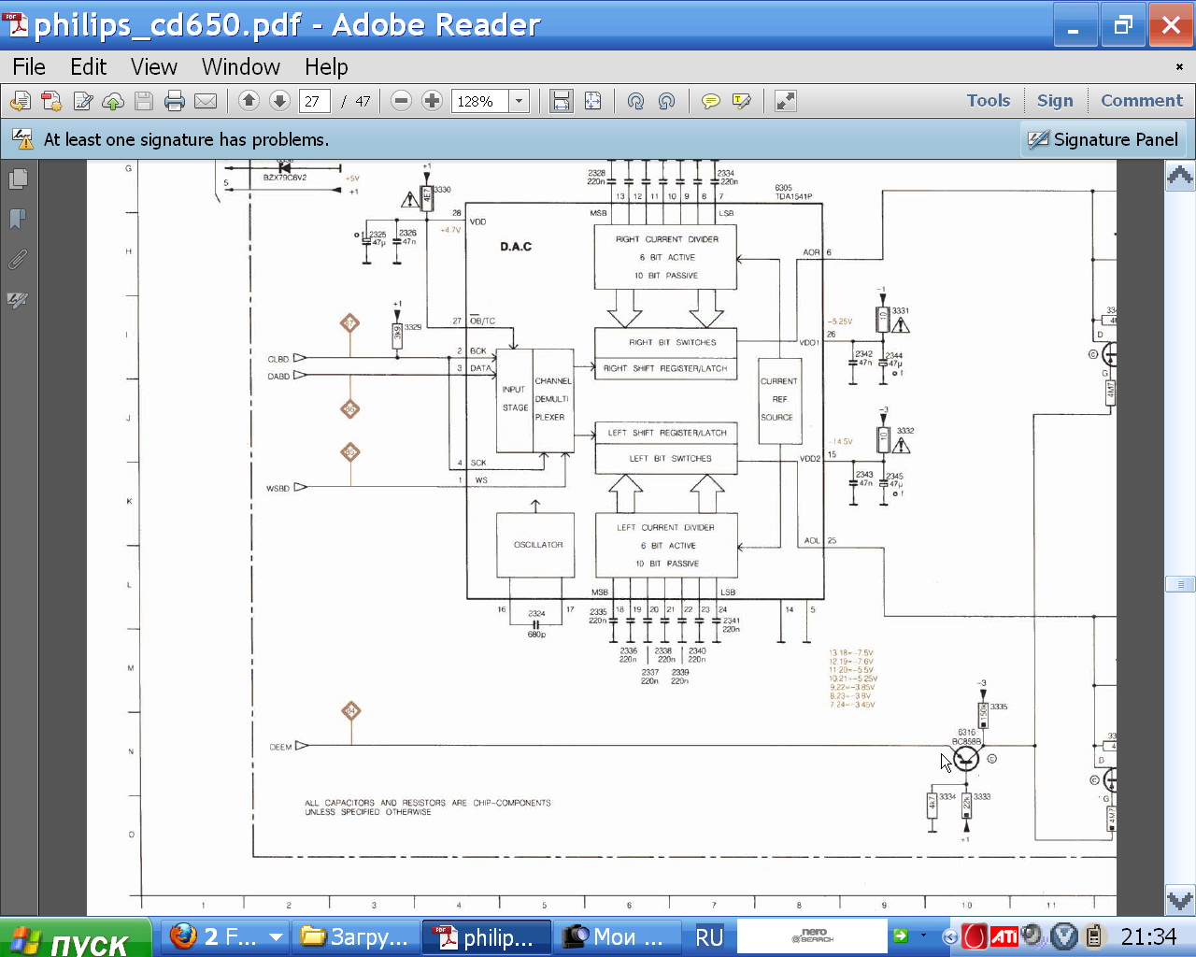Image resolution: width=1196 pixels, height=957 pixels.
Task: Zoom in with the plus button
Action: click(x=432, y=101)
